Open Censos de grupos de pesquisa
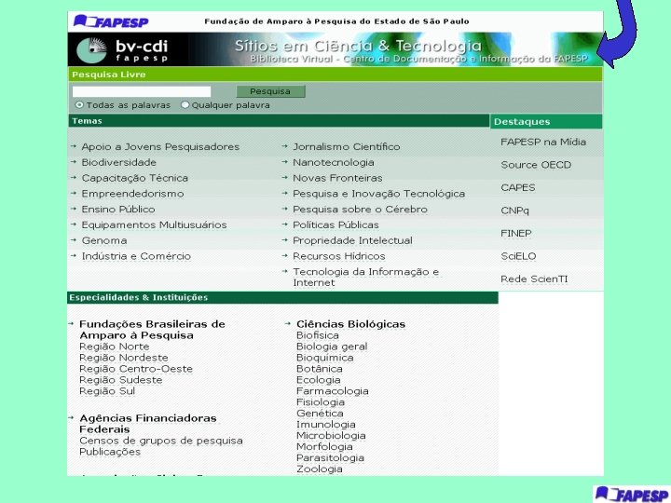 [x=161, y=441]
